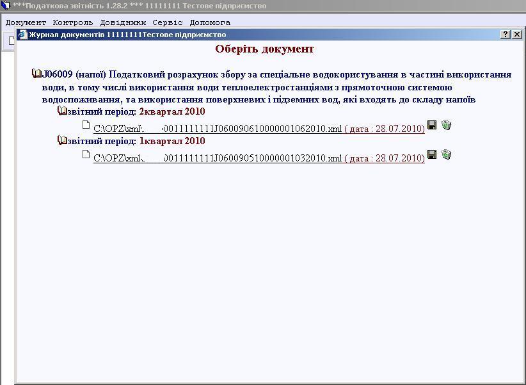Collapse the '1квартал 2010' period node
This screenshot has width=526, height=385.
(63, 140)
